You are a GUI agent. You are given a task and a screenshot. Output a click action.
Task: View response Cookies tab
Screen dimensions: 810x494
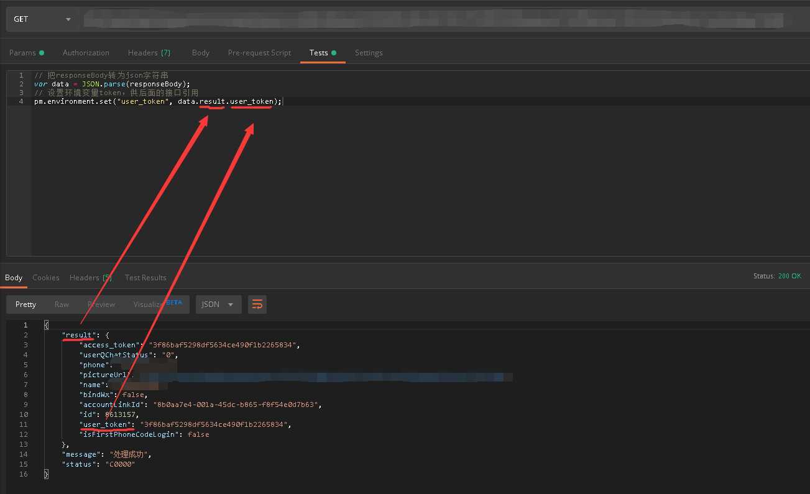click(x=46, y=278)
